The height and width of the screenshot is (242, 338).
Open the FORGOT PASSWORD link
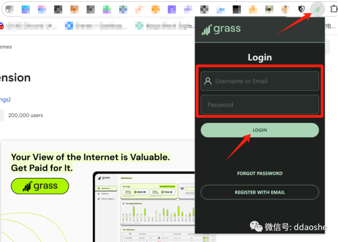coord(259,173)
